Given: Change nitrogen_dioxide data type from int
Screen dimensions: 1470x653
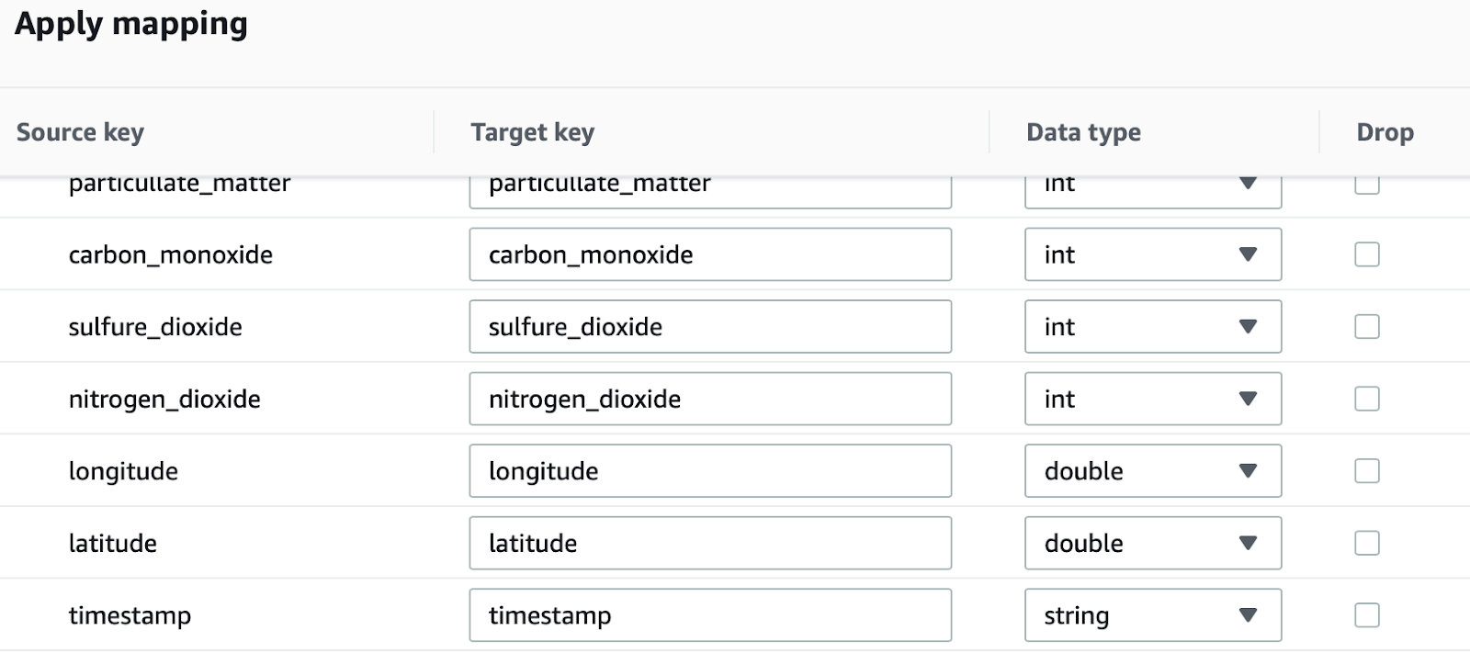Looking at the screenshot, I should coord(1152,399).
